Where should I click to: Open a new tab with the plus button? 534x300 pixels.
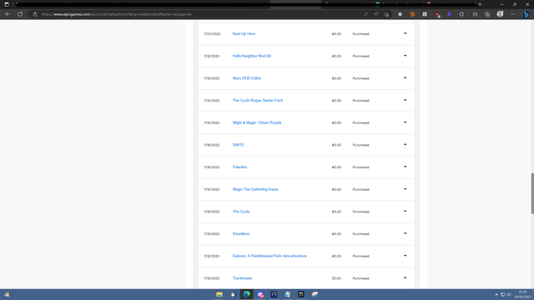[x=480, y=4]
